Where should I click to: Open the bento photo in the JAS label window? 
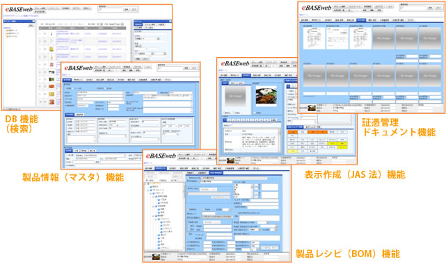pyautogui.click(x=266, y=96)
